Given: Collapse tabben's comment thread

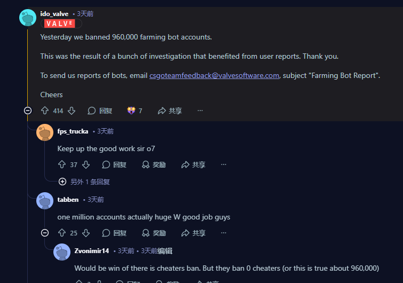Looking at the screenshot, I should click(x=45, y=233).
